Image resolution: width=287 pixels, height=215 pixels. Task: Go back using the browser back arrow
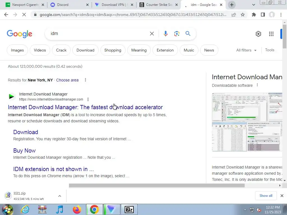coord(6,15)
